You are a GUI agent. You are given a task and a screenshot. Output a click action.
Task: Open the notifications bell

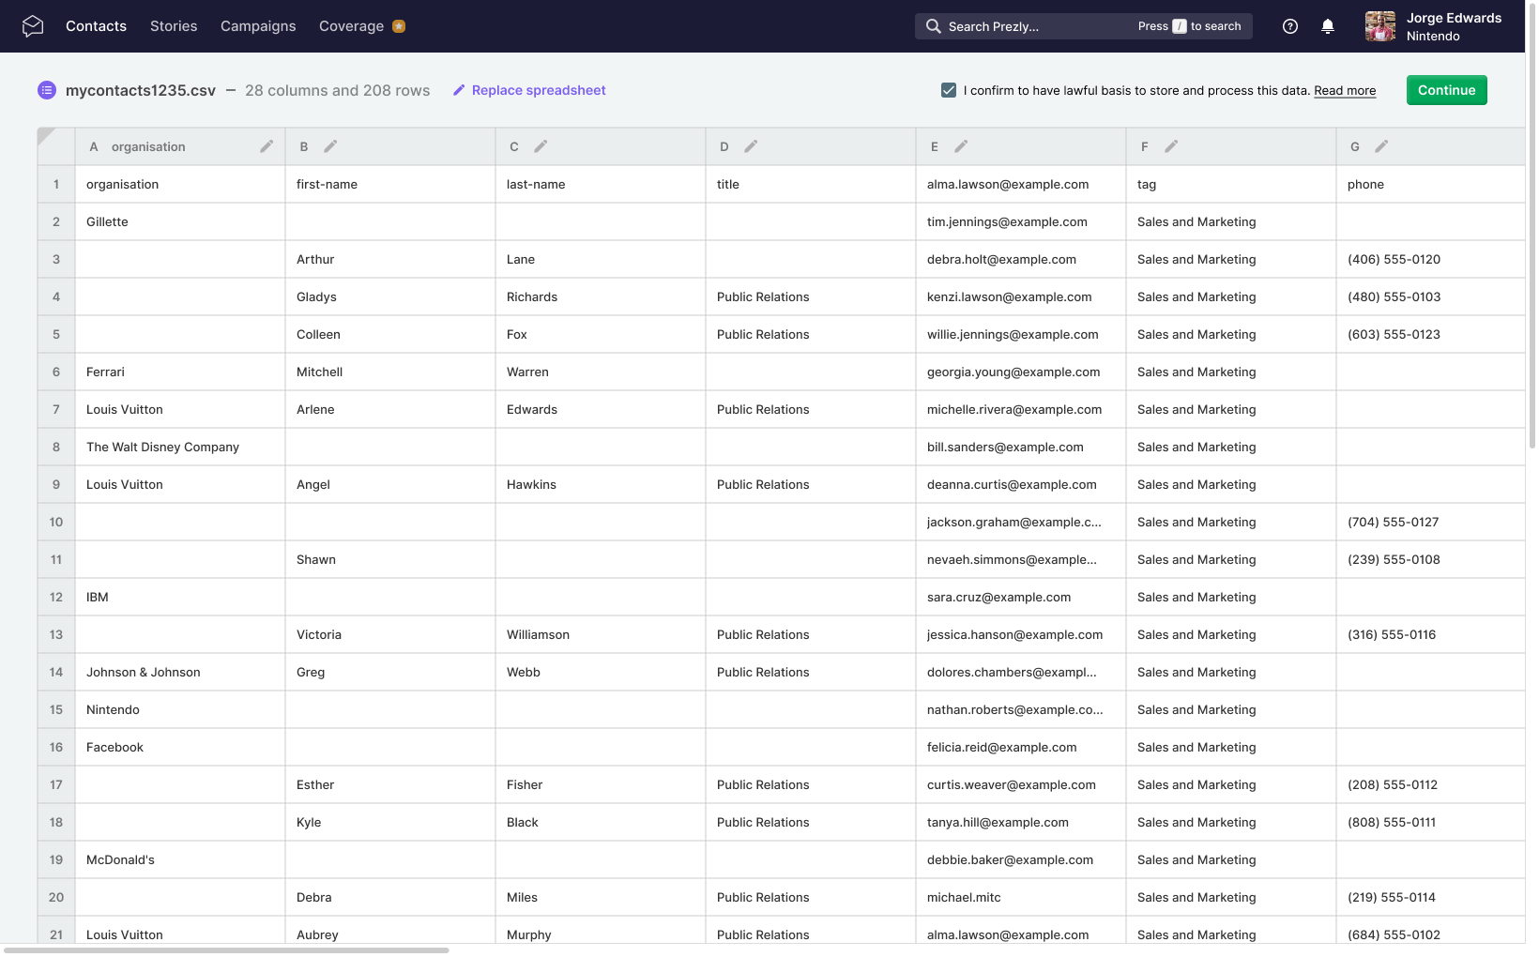pos(1328,26)
